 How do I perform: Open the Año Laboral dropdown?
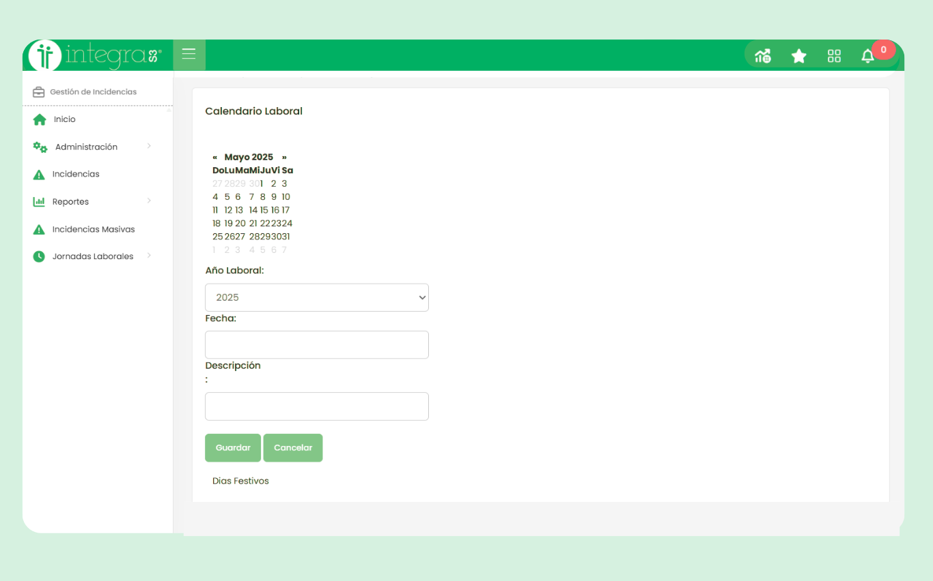pos(317,297)
